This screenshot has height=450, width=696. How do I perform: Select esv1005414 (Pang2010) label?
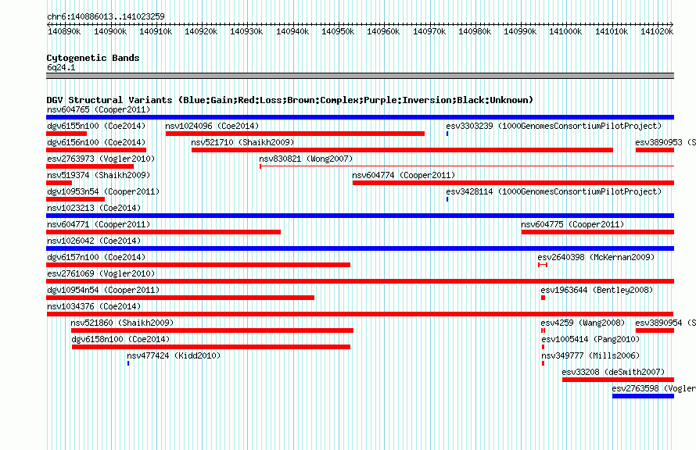pyautogui.click(x=590, y=339)
